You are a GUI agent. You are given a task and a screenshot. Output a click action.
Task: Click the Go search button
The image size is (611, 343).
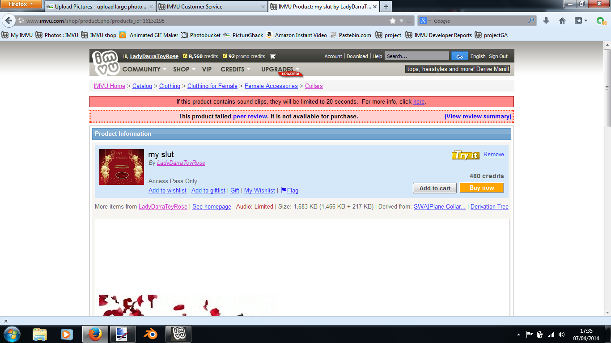[459, 56]
